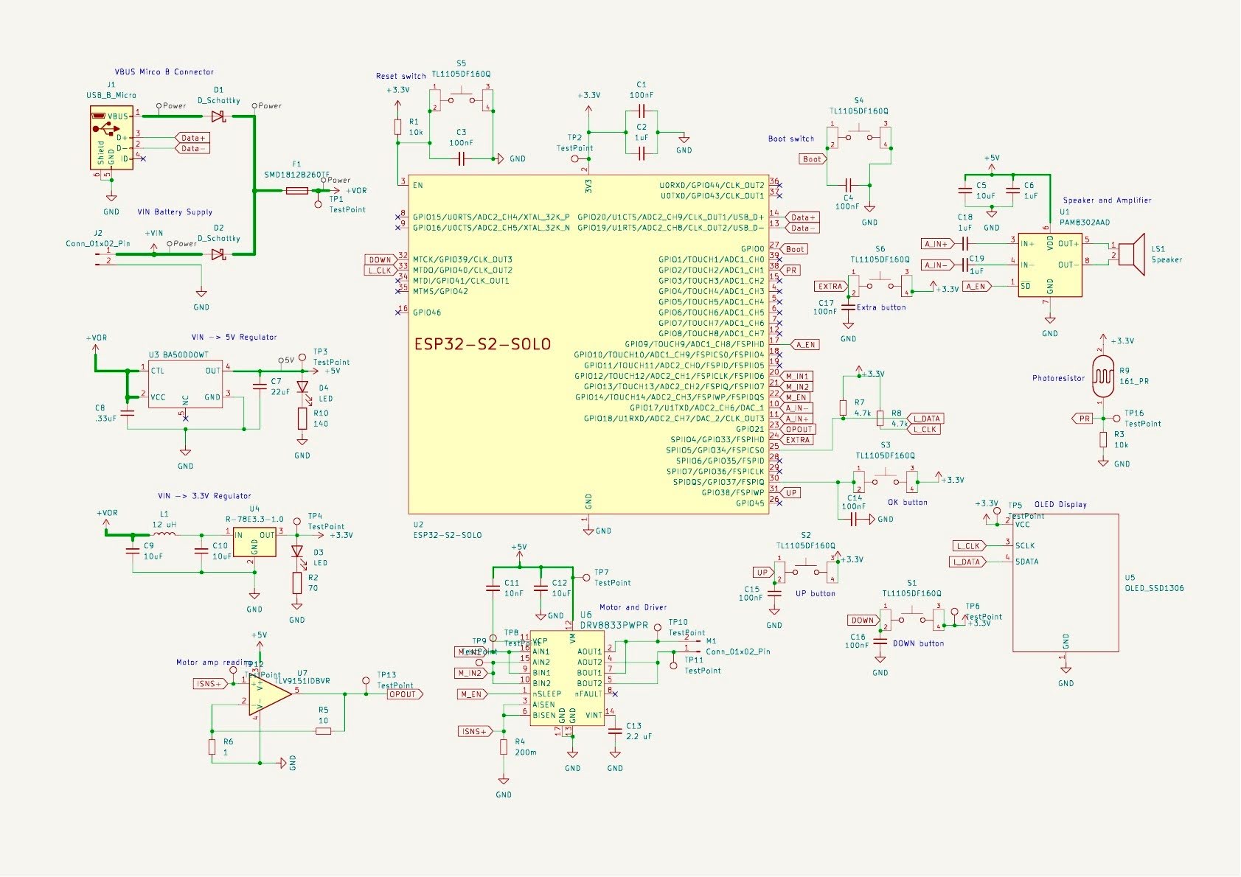The image size is (1241, 877).
Task: Select the L_DATA label at OLED SDATA pin
Action: (x=967, y=562)
